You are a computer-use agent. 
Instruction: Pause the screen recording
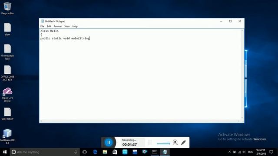pos(109,143)
